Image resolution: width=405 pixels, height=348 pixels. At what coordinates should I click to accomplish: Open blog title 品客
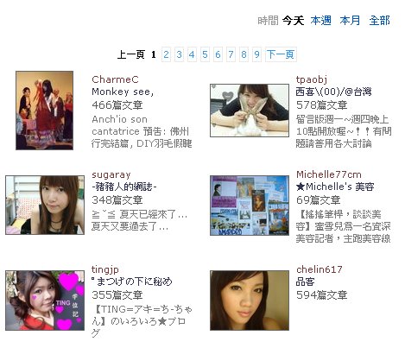pyautogui.click(x=305, y=282)
